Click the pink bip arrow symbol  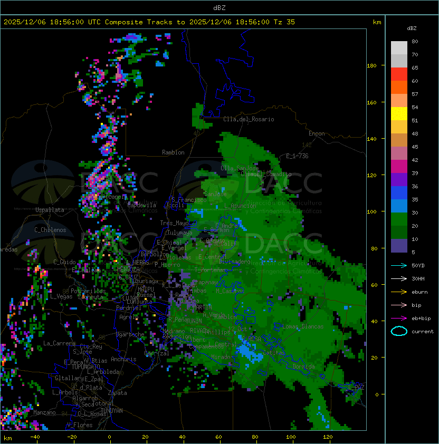pyautogui.click(x=399, y=305)
